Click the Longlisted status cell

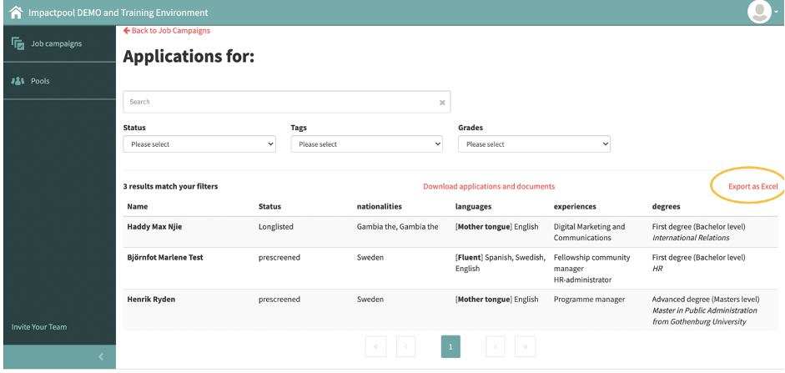pyautogui.click(x=276, y=227)
